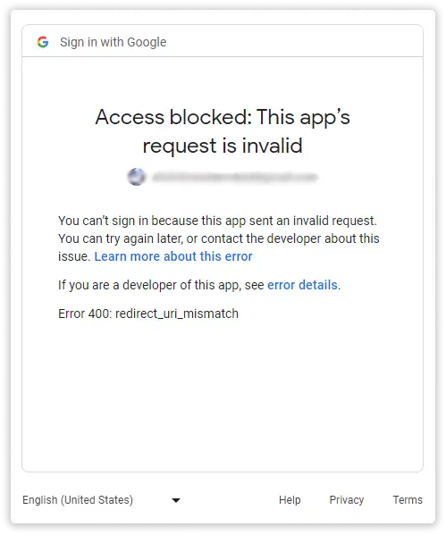Open the Privacy link in footer
This screenshot has width=446, height=535.
[346, 500]
